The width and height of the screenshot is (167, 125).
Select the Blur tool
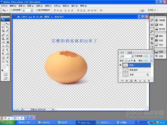(x=3, y=46)
